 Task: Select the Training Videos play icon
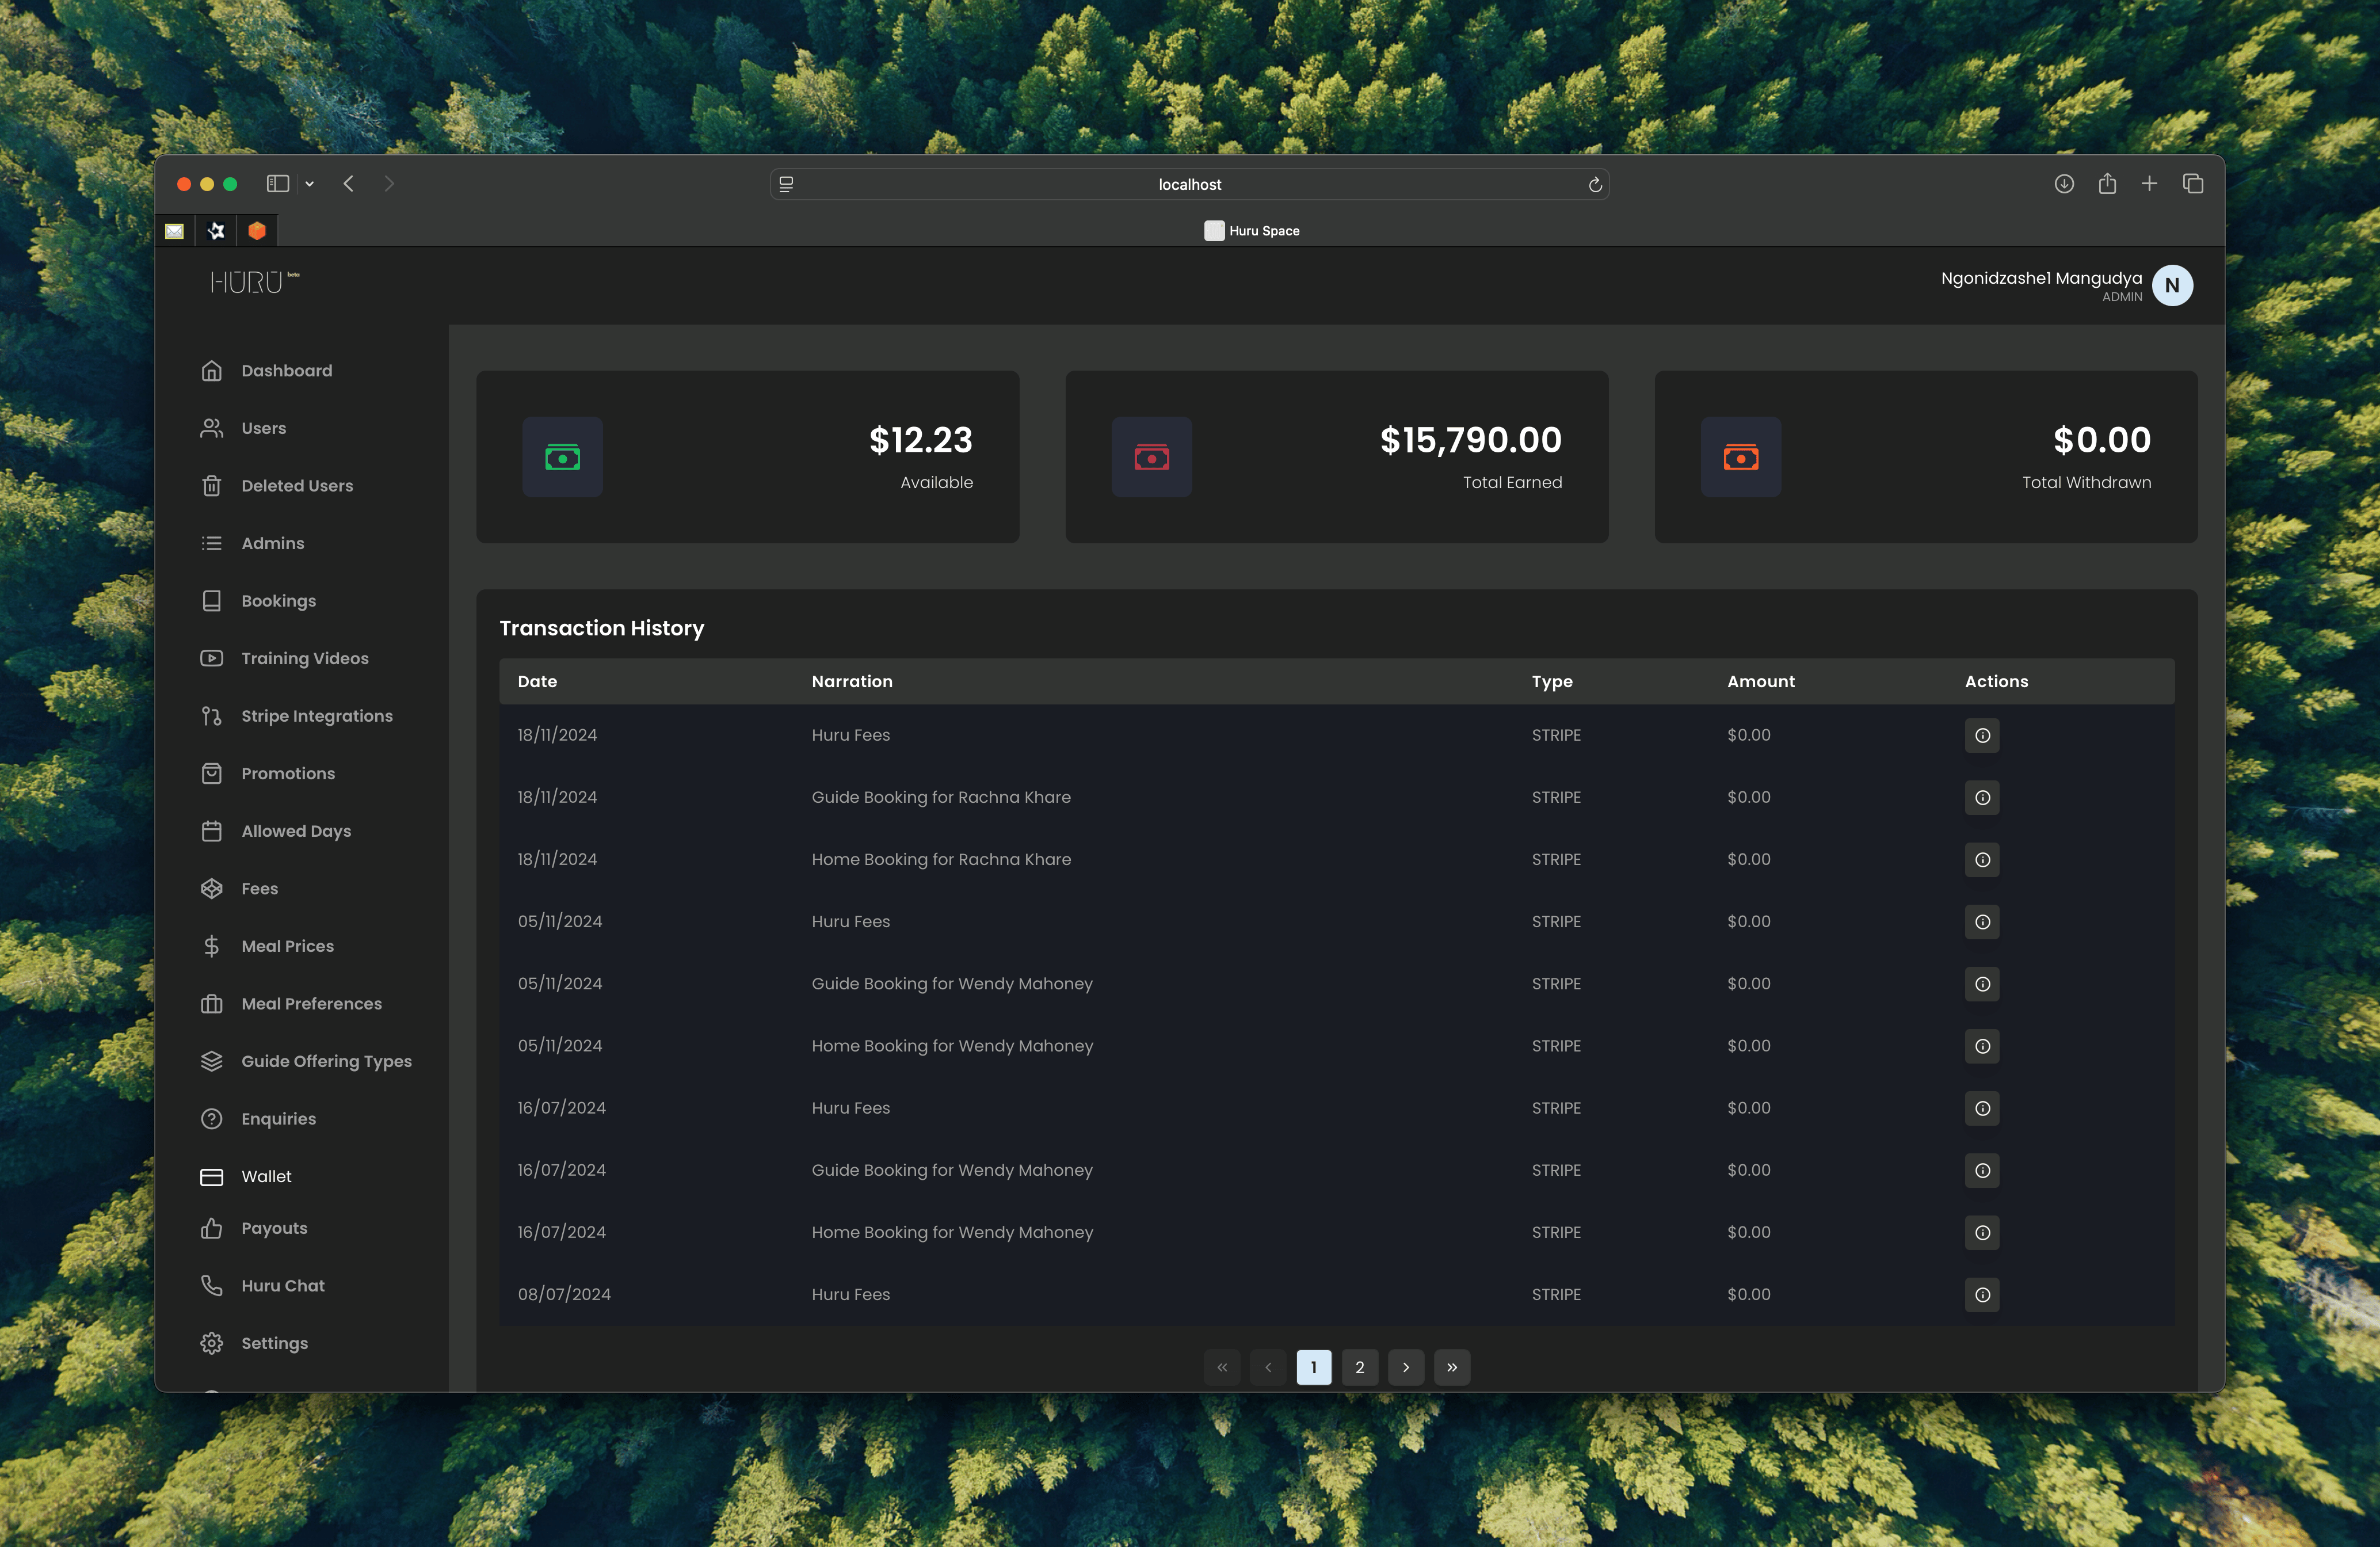click(x=212, y=658)
